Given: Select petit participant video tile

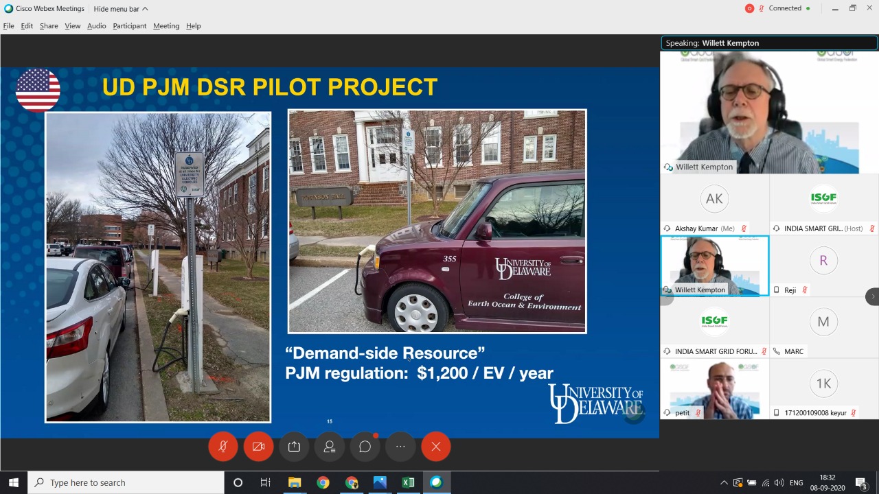Looking at the screenshot, I should [x=714, y=389].
